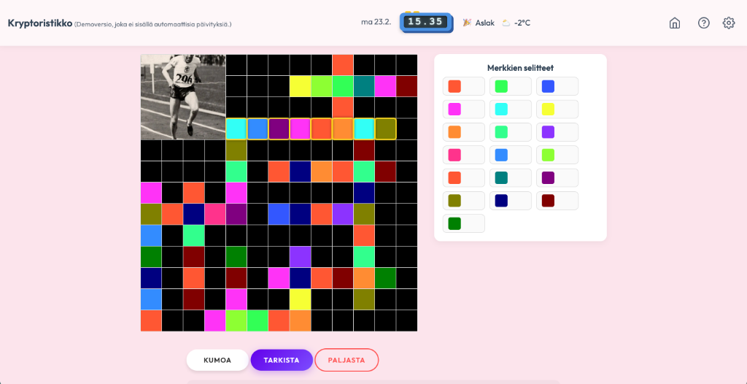
Task: Click the teal swatch in the legend
Action: coord(501,178)
